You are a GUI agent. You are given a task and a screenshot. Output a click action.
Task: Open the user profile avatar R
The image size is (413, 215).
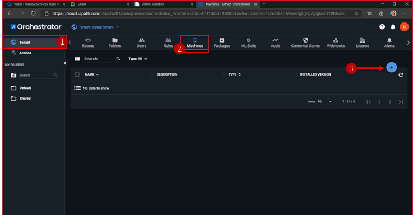pos(404,27)
